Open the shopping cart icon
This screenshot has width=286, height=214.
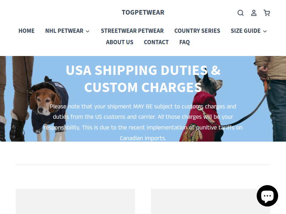[x=267, y=13]
